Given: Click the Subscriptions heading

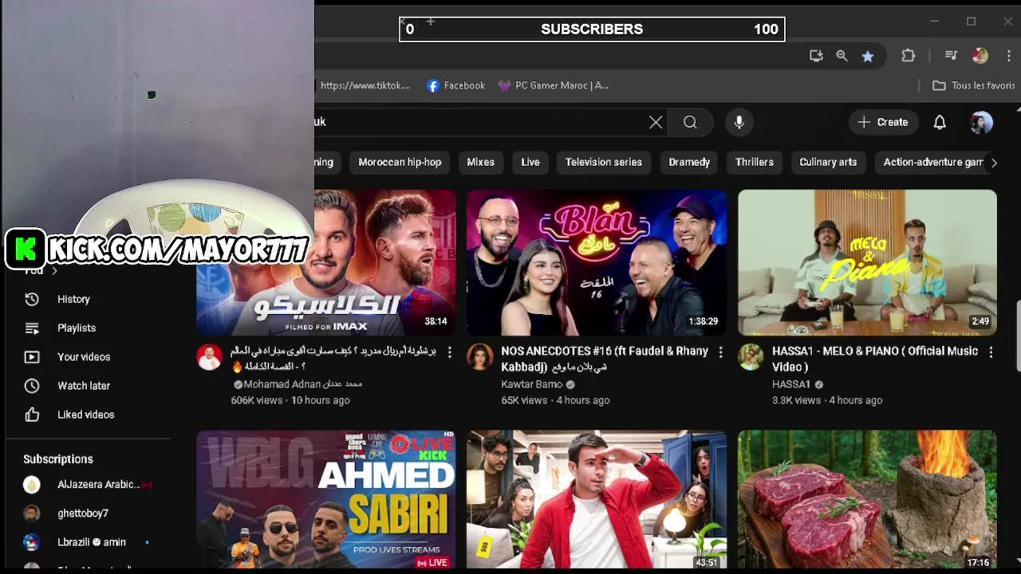Looking at the screenshot, I should click(x=58, y=459).
